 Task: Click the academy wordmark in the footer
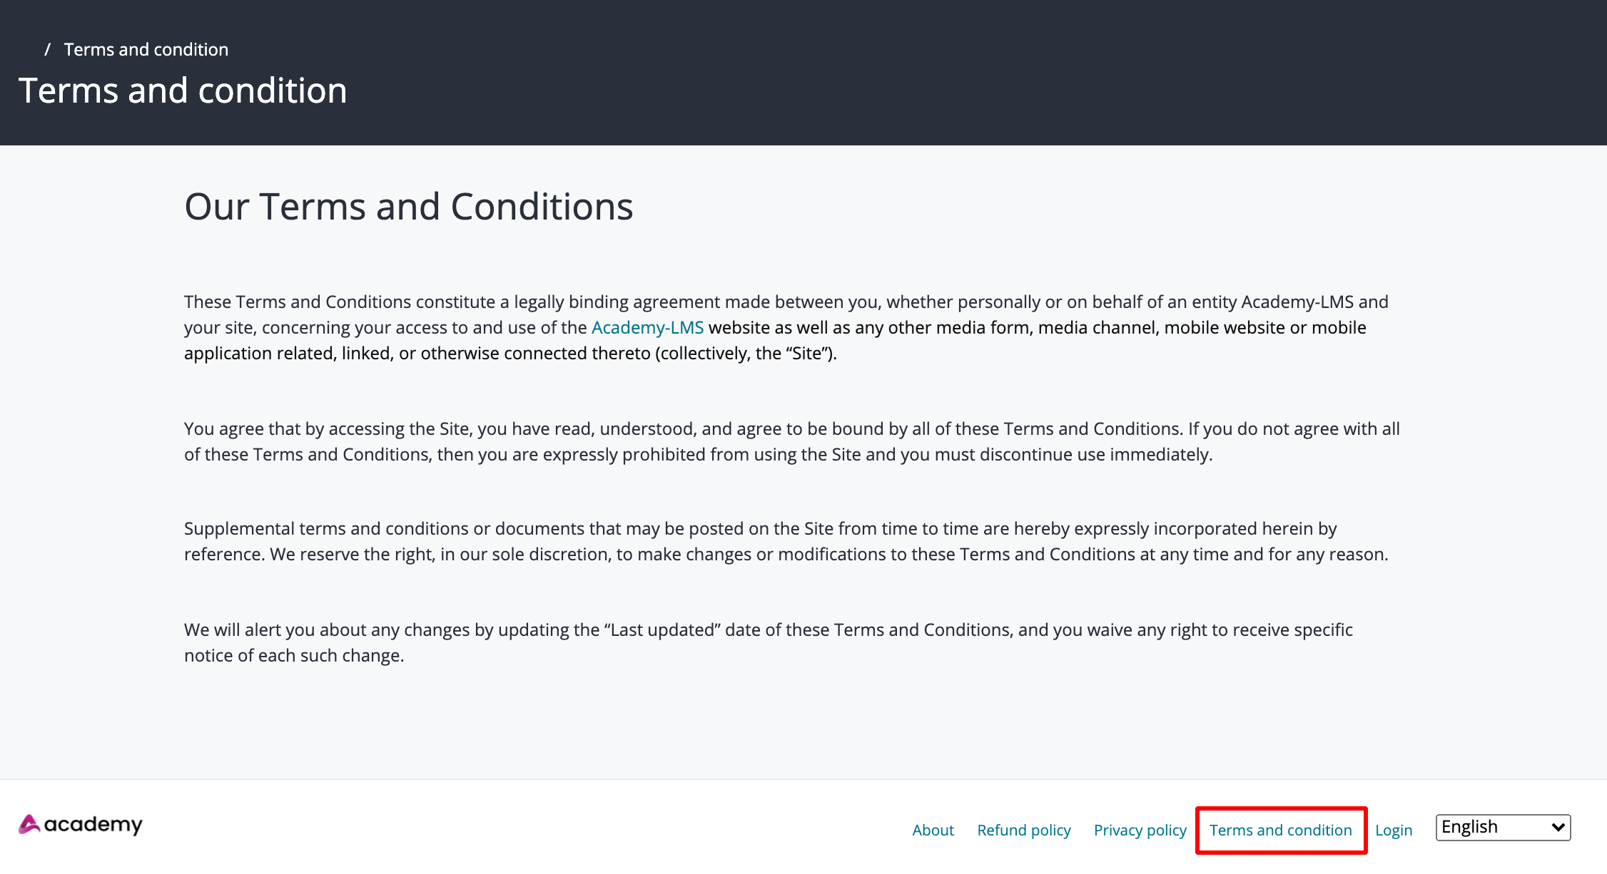(x=93, y=825)
